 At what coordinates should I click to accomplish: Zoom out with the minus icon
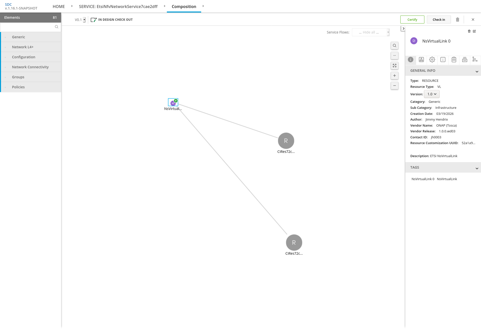coord(395,86)
